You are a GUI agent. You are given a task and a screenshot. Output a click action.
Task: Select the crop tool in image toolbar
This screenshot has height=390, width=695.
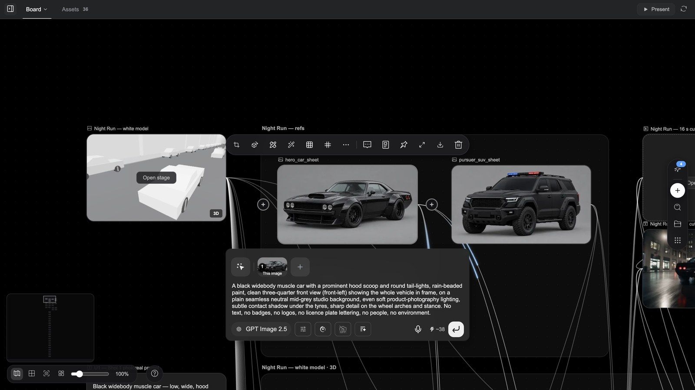[x=236, y=145]
